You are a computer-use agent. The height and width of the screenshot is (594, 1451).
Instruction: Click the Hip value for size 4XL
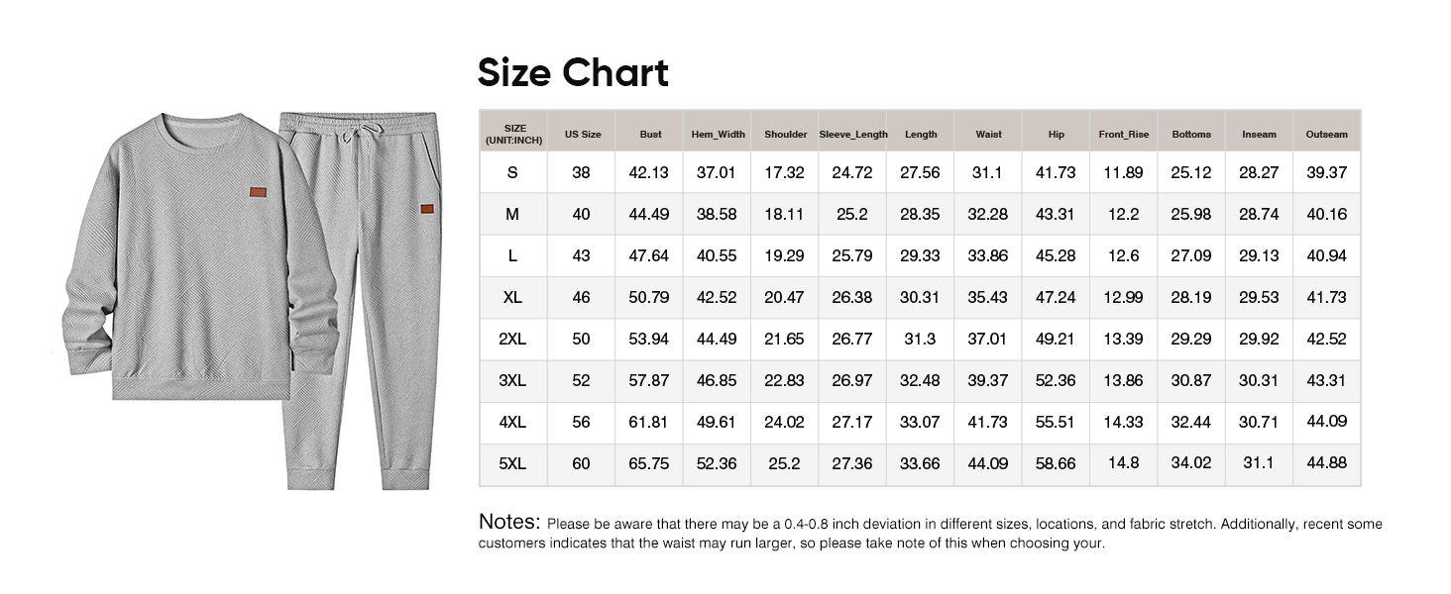pyautogui.click(x=1056, y=422)
